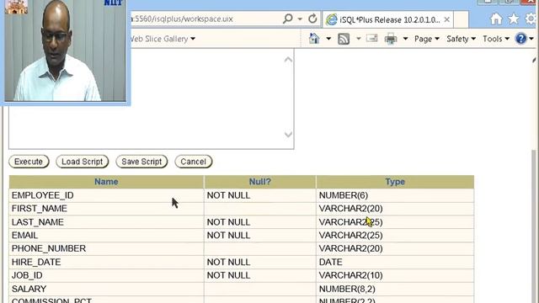The width and height of the screenshot is (539, 303).
Task: Click the Read mail icon
Action: (x=372, y=39)
